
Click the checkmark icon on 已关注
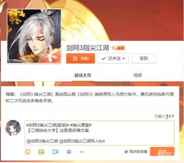pos(104,58)
